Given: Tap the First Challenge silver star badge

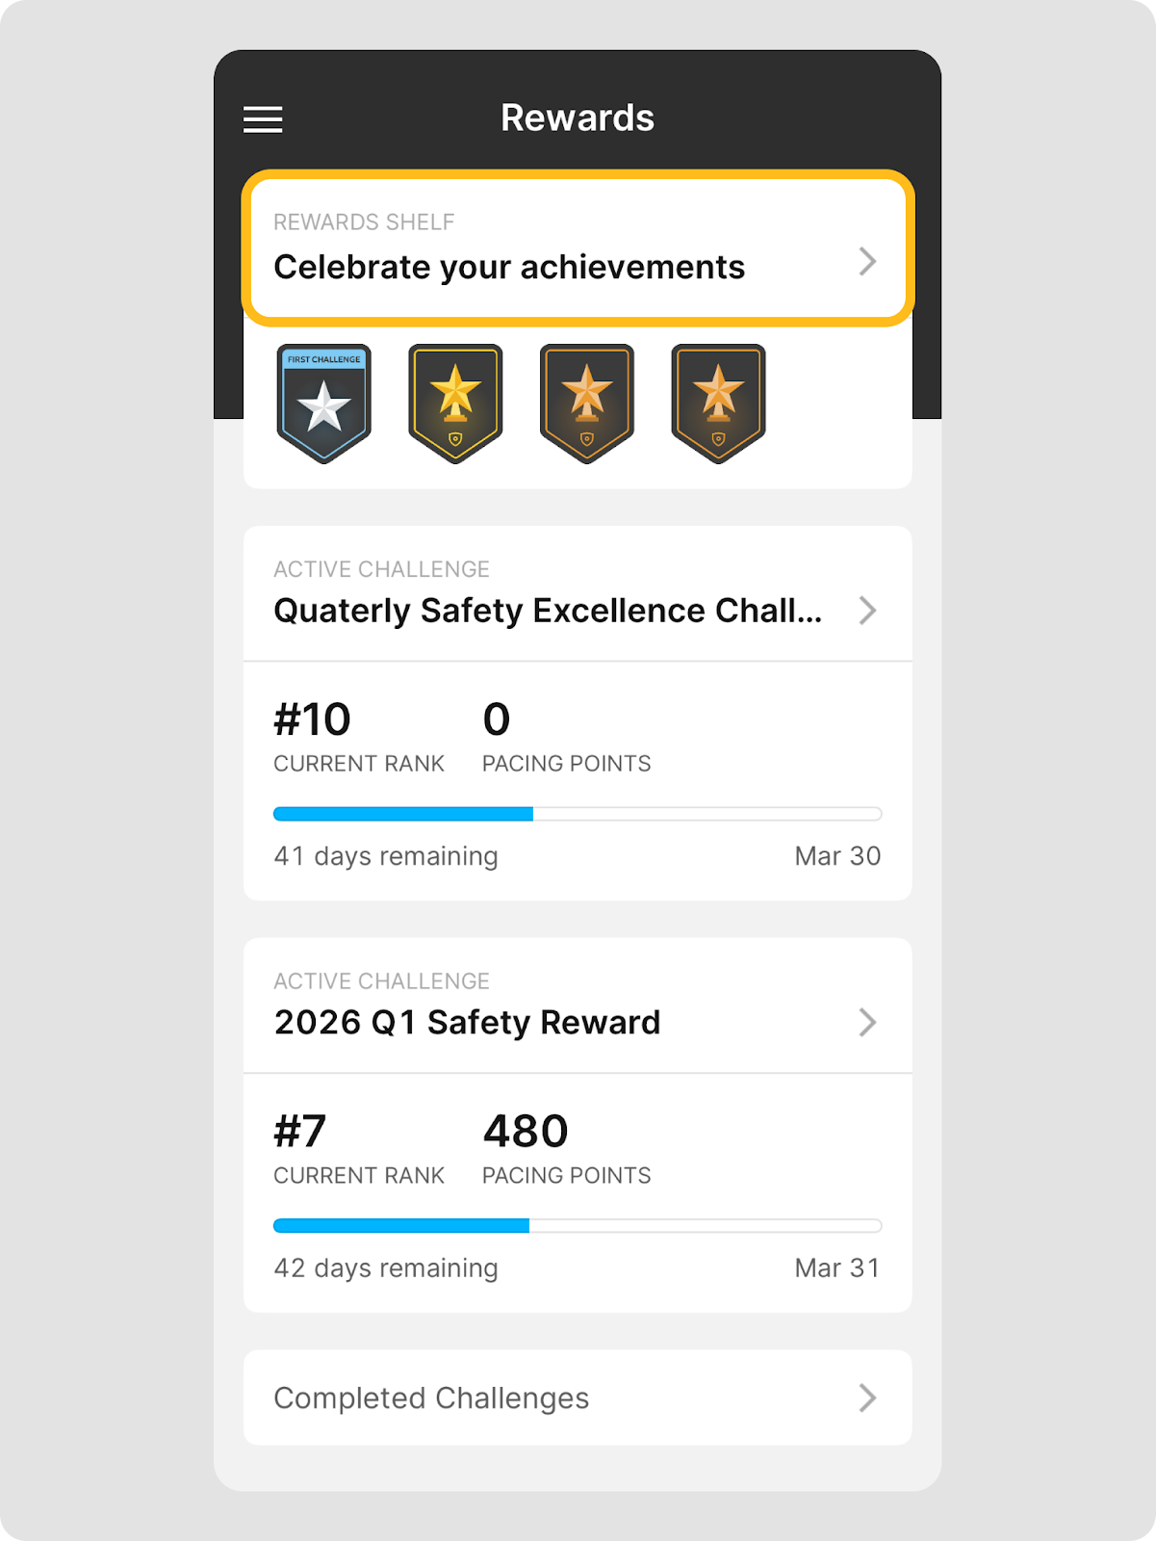Looking at the screenshot, I should [x=324, y=403].
